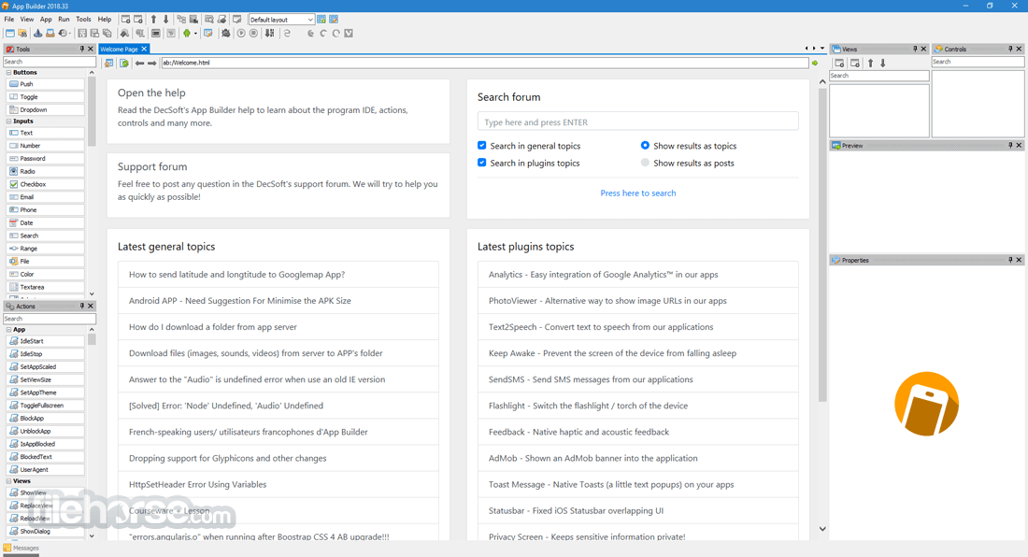The image size is (1028, 557).
Task: Collapse the App group in Actions
Action: [x=8, y=330]
